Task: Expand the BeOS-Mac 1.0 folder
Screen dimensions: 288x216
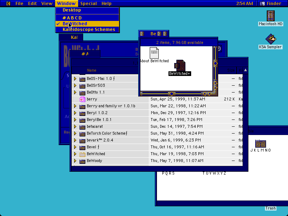Action: [75, 78]
